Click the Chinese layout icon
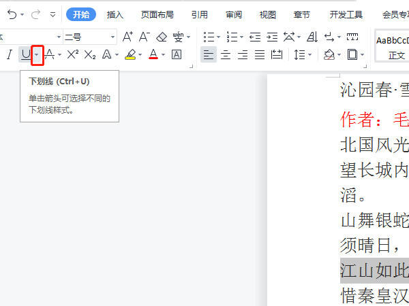This screenshot has width=409, height=306. tap(289, 37)
